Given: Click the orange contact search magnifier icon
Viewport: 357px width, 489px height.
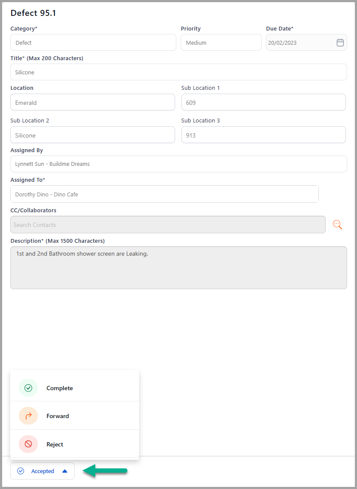Looking at the screenshot, I should (x=337, y=225).
